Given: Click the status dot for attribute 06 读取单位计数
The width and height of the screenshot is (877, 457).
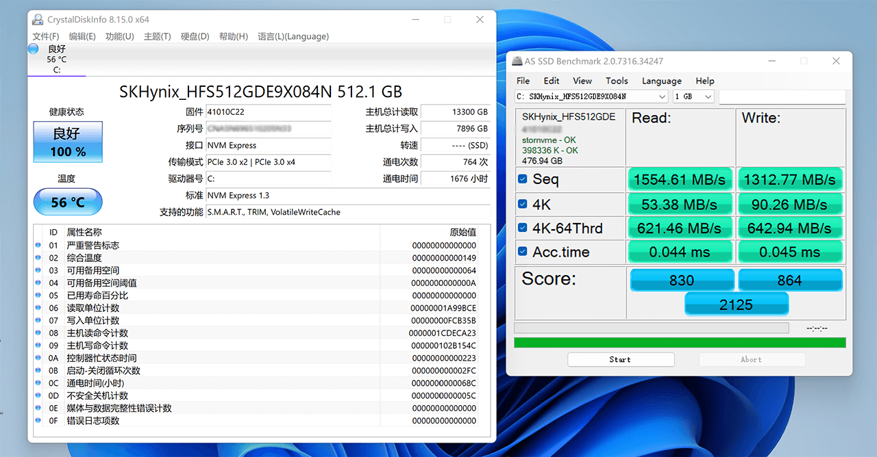Looking at the screenshot, I should click(38, 308).
